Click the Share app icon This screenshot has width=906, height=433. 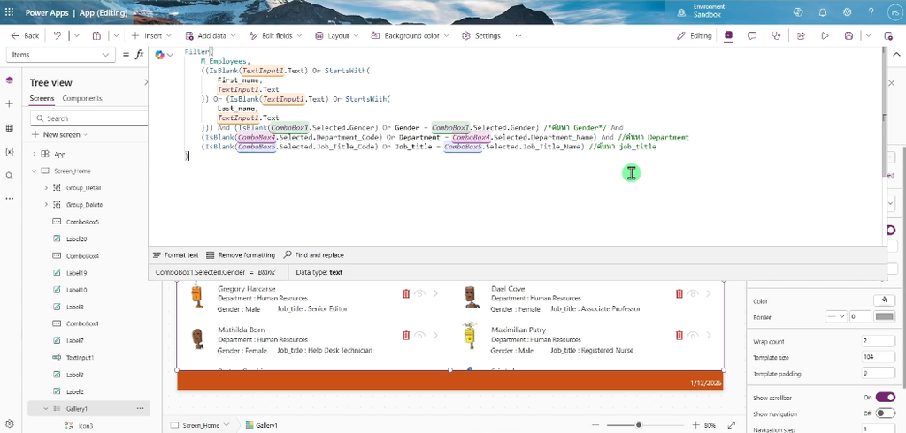click(801, 36)
